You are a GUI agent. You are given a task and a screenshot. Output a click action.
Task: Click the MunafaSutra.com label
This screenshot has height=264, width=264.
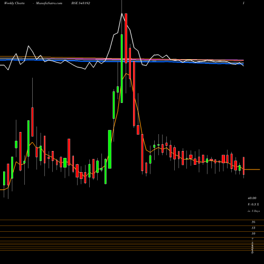[x=49, y=3]
